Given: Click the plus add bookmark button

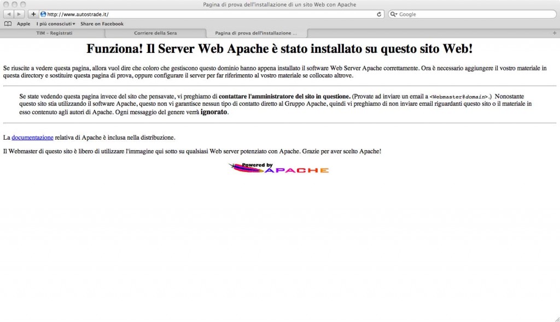Looking at the screenshot, I should click(x=33, y=14).
